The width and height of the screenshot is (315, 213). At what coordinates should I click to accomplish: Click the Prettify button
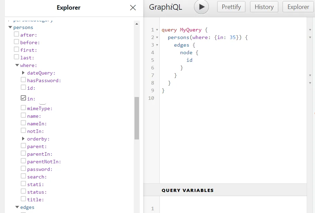click(x=231, y=7)
